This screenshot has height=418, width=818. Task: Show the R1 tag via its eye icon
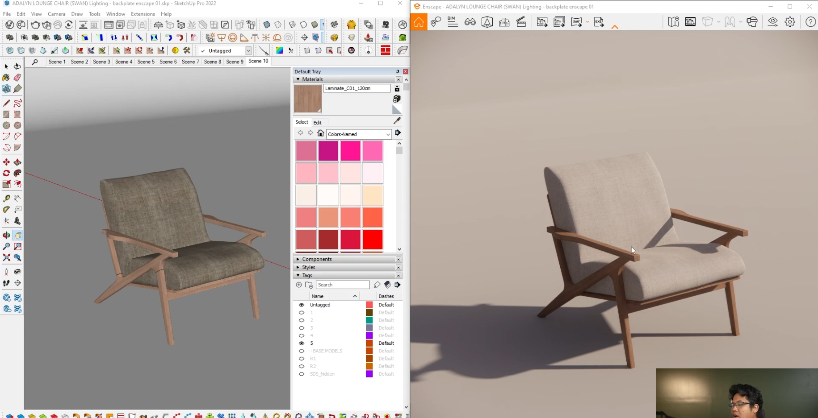point(301,359)
